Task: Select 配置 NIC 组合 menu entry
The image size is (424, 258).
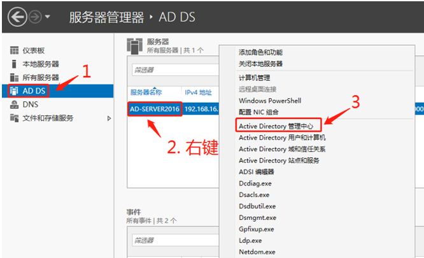Action: (x=258, y=112)
